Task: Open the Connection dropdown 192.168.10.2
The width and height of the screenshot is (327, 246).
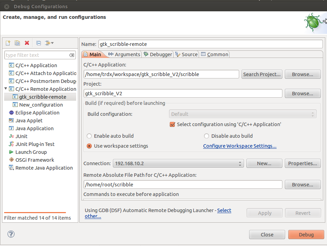Action: [x=178, y=163]
